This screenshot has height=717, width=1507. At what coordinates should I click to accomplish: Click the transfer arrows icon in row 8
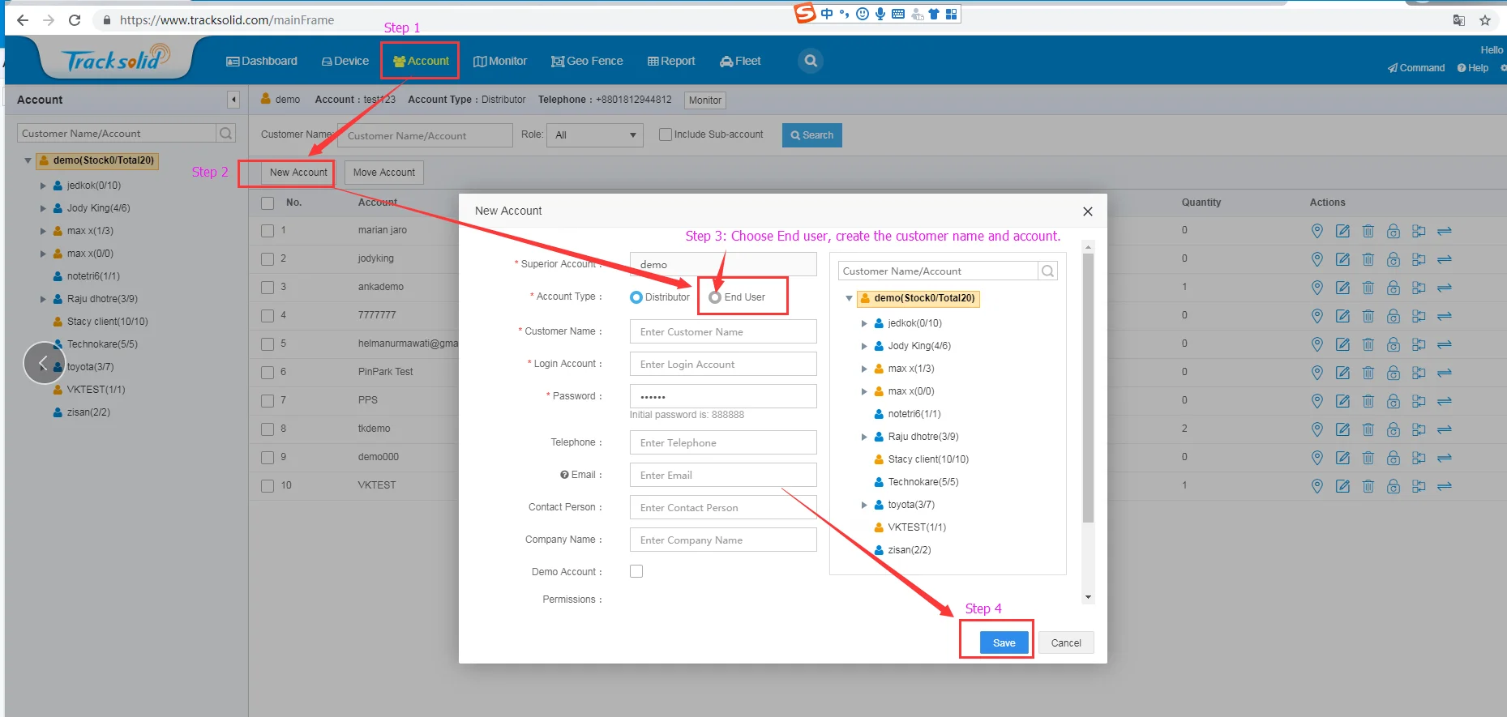[x=1444, y=429]
